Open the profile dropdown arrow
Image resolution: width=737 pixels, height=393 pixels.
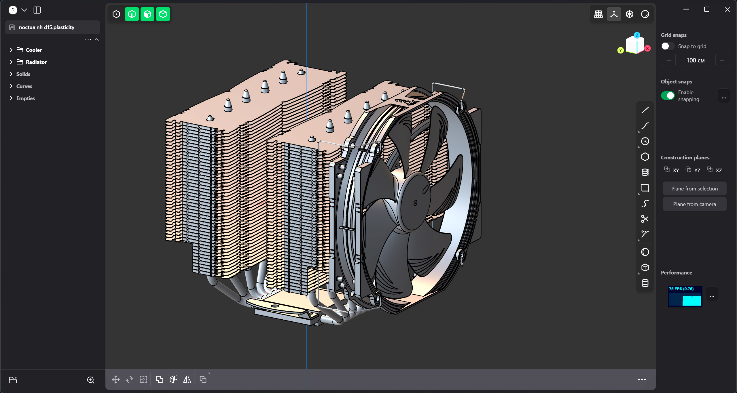pyautogui.click(x=24, y=10)
